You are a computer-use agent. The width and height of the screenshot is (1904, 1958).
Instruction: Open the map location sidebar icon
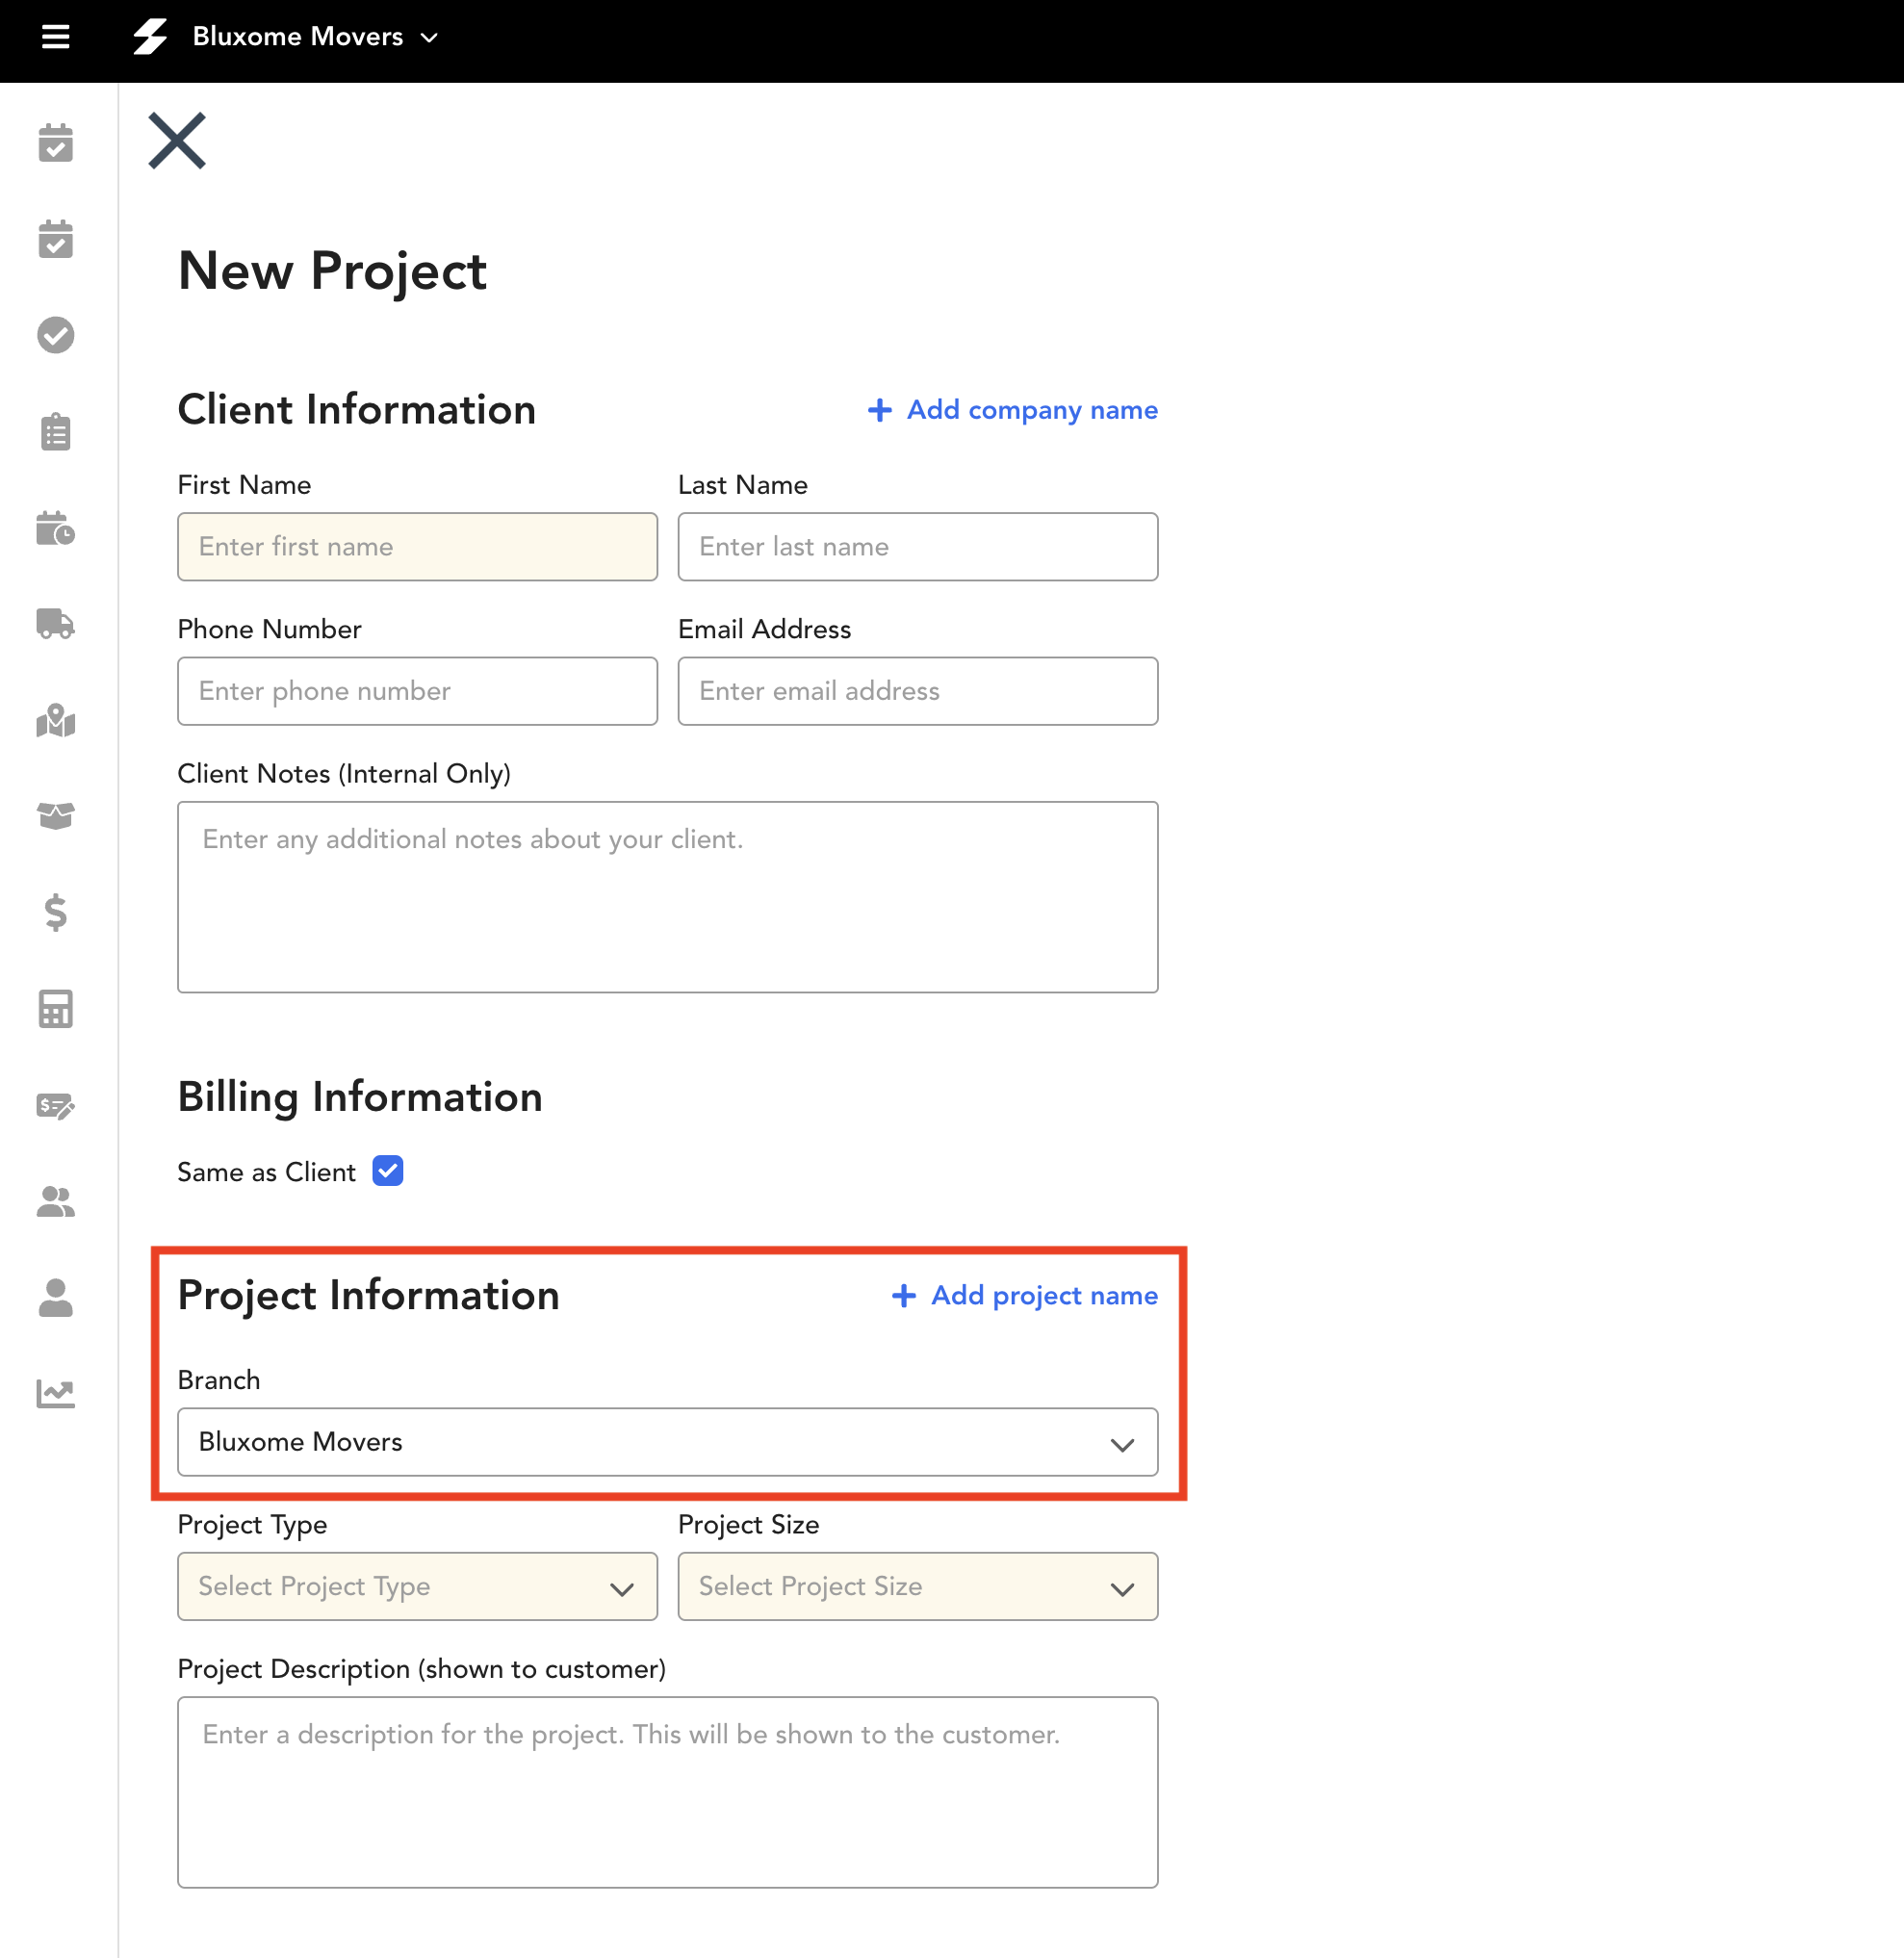(56, 720)
